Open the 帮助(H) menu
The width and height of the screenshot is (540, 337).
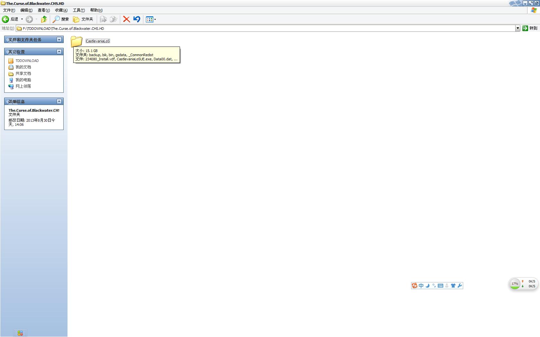click(x=96, y=10)
